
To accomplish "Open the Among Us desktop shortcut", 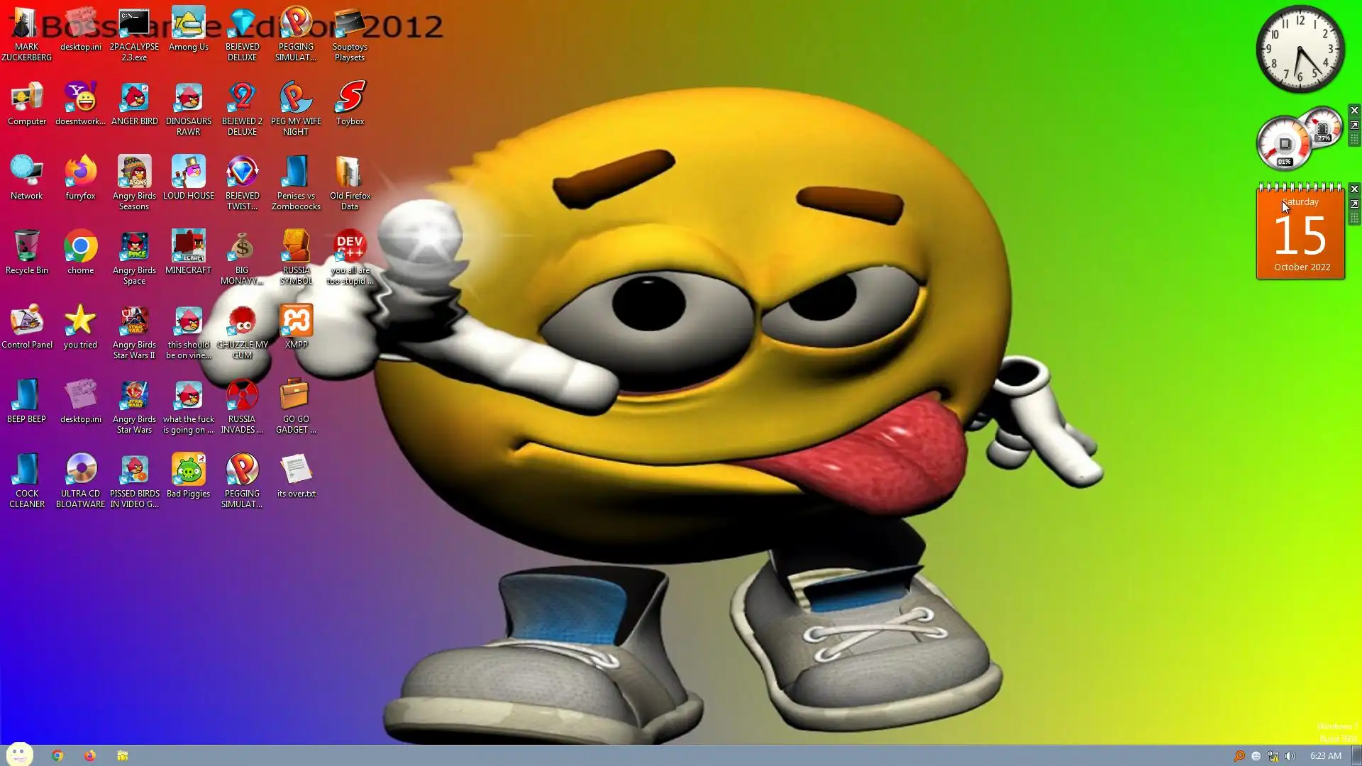I will click(188, 25).
